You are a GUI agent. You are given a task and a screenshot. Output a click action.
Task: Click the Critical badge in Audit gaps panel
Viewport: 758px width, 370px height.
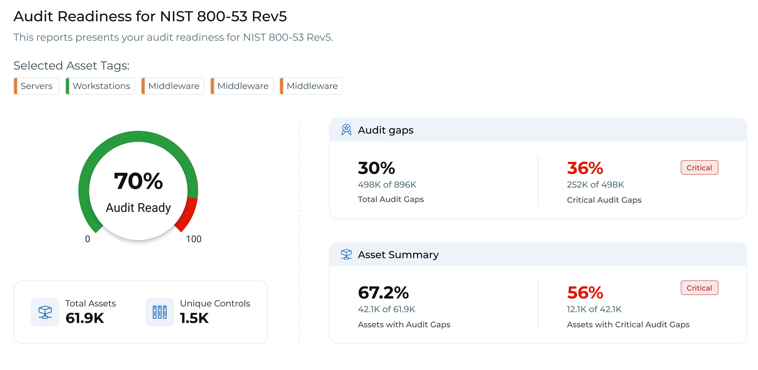699,167
